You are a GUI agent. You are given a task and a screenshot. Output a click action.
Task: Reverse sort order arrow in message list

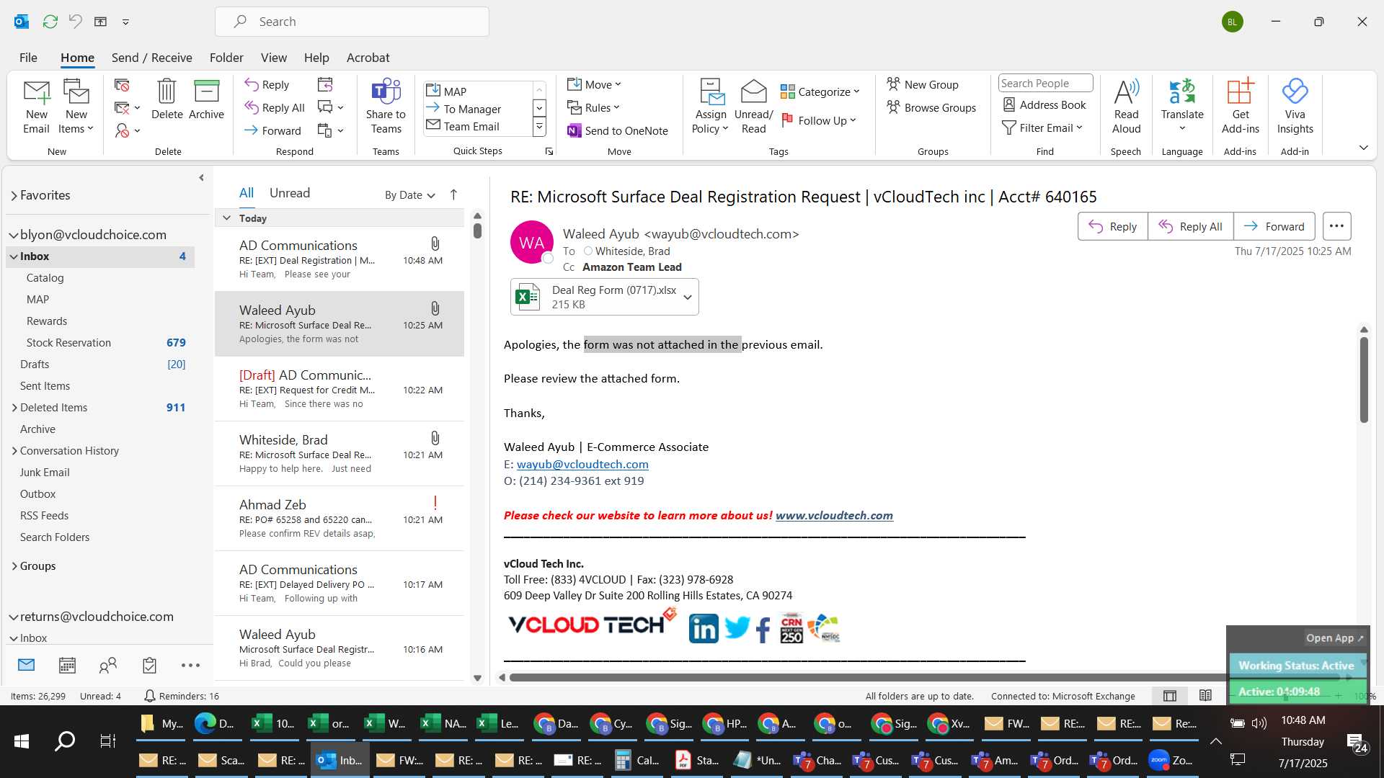(453, 194)
